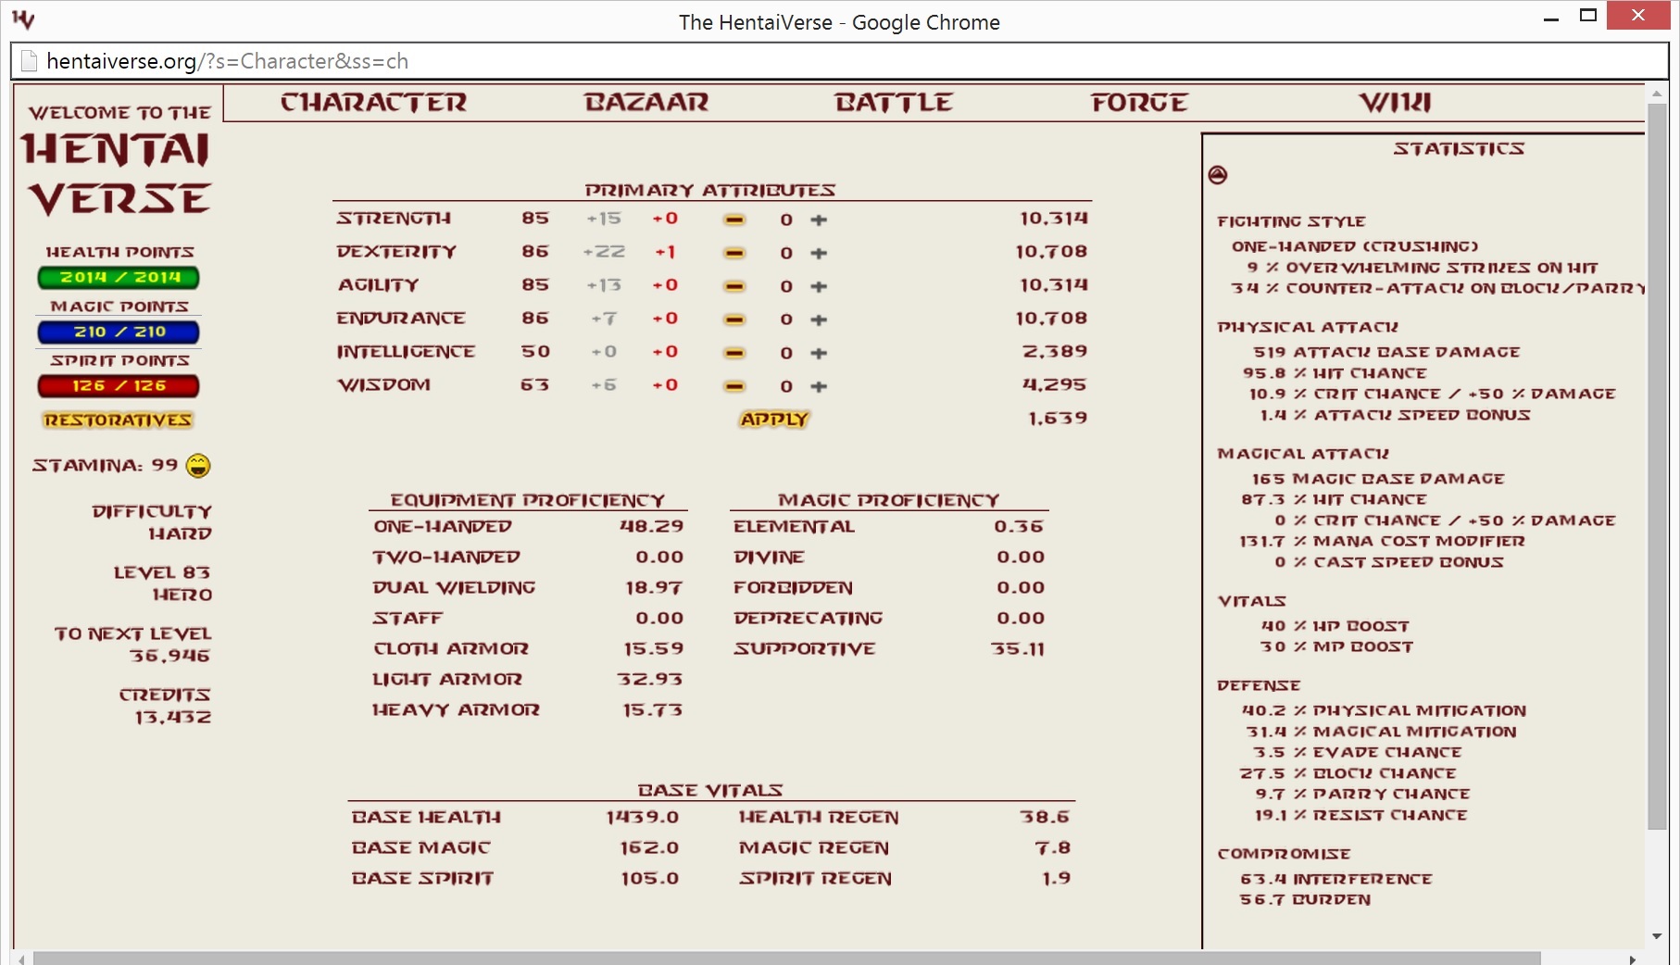Open the Character menu
Screen dimensions: 1680x965
[374, 103]
